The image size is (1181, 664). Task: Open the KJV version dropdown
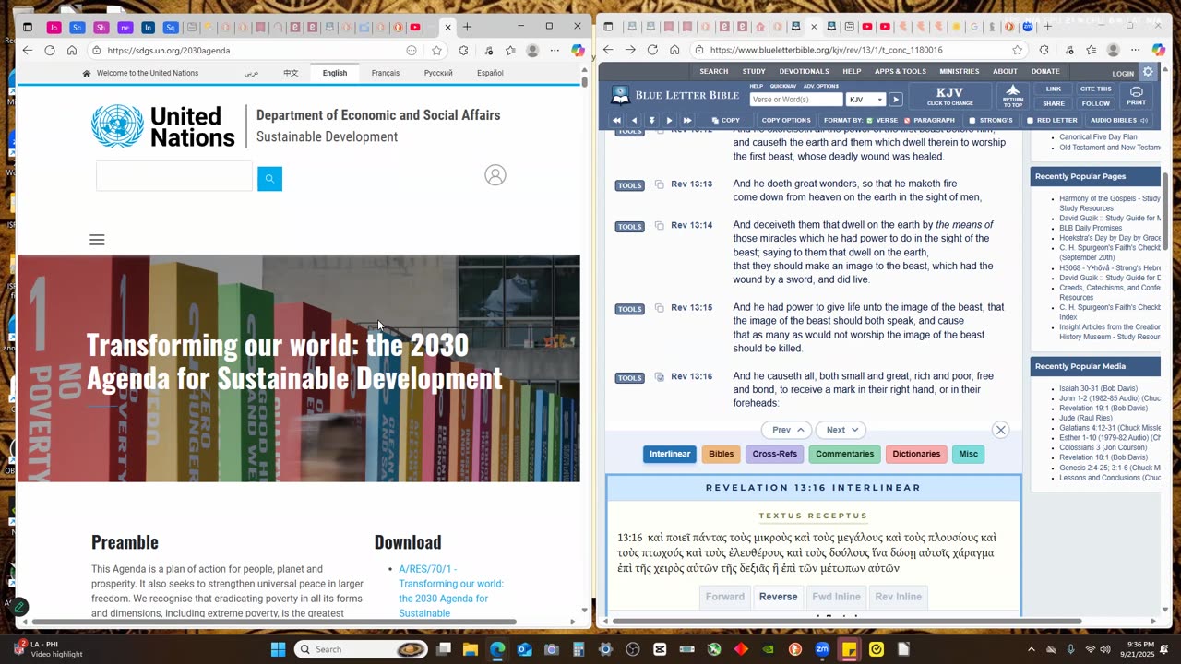click(866, 100)
